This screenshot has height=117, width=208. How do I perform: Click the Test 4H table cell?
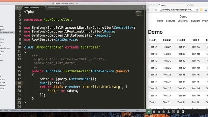pos(196,95)
